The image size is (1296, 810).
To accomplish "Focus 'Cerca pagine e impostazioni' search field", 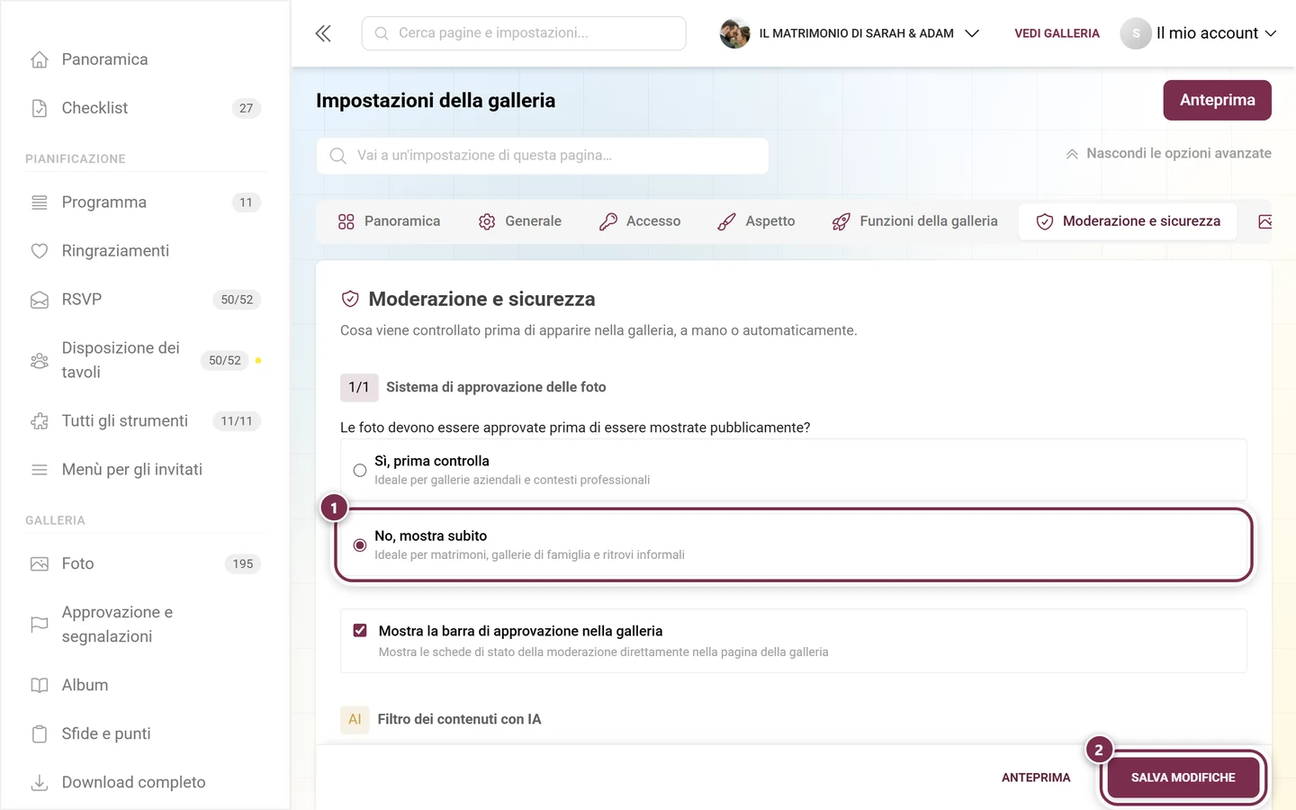I will coord(524,33).
